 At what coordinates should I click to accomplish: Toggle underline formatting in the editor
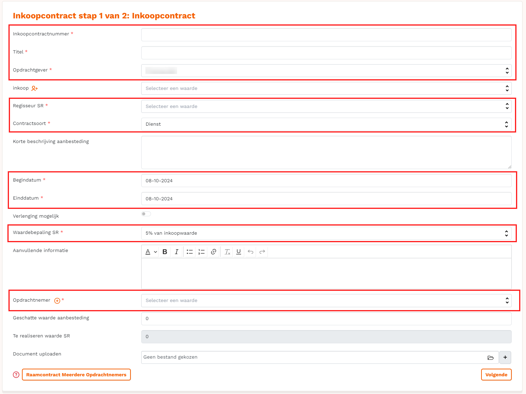click(239, 252)
